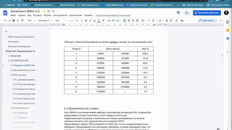Open the highlight color picker

(103, 21)
